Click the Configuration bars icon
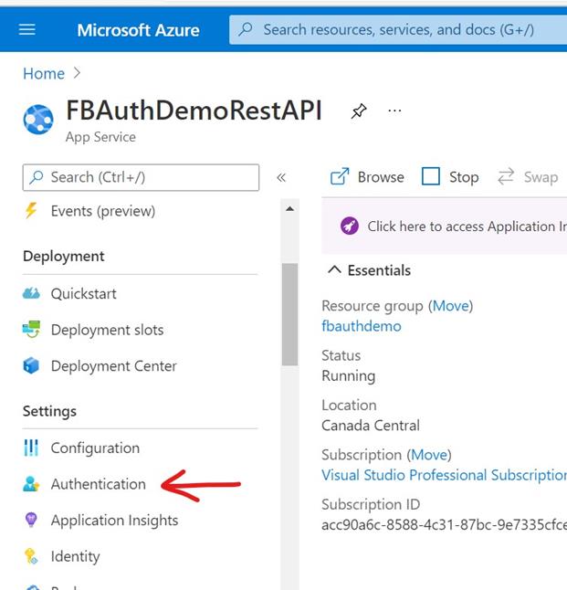 [31, 448]
